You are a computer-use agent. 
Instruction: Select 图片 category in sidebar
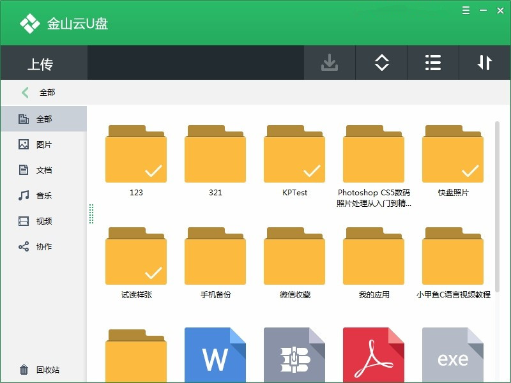pos(43,144)
